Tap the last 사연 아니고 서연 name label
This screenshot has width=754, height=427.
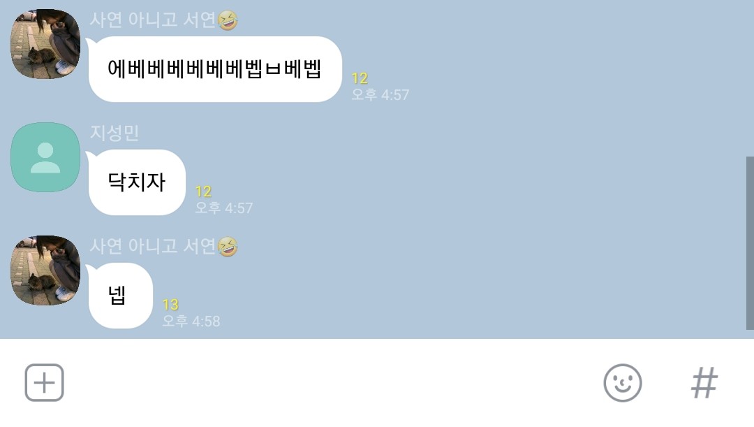[x=153, y=247]
